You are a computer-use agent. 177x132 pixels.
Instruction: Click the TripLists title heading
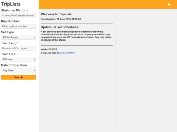pos(11,4)
